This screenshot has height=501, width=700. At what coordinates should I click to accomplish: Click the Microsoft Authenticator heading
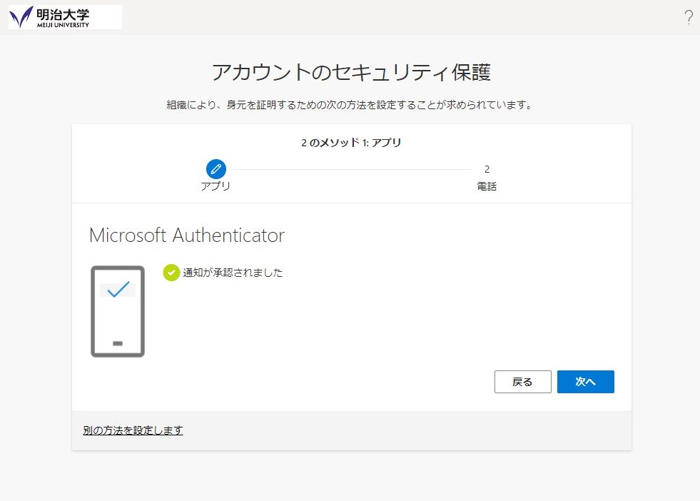tap(187, 236)
